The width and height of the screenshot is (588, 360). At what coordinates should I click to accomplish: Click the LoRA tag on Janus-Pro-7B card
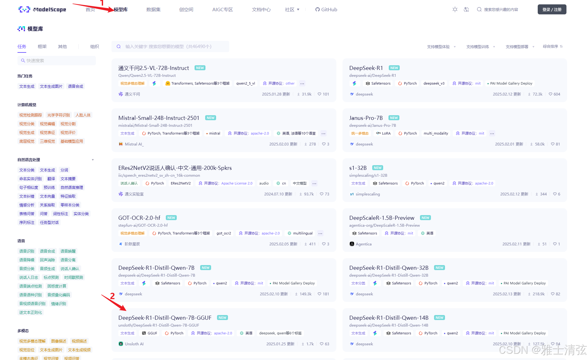coord(383,133)
